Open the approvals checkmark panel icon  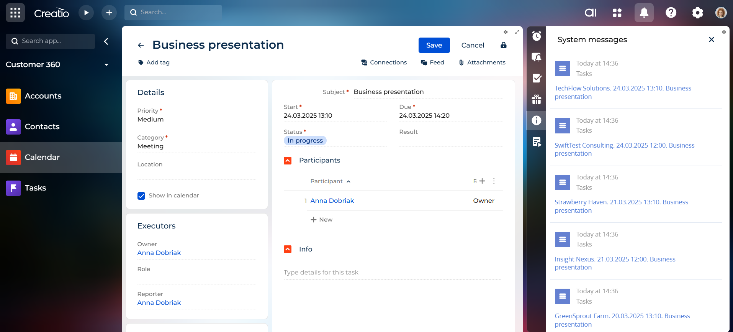537,78
